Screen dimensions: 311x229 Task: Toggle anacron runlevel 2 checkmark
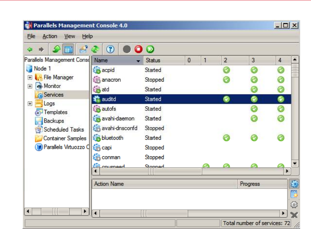[226, 80]
